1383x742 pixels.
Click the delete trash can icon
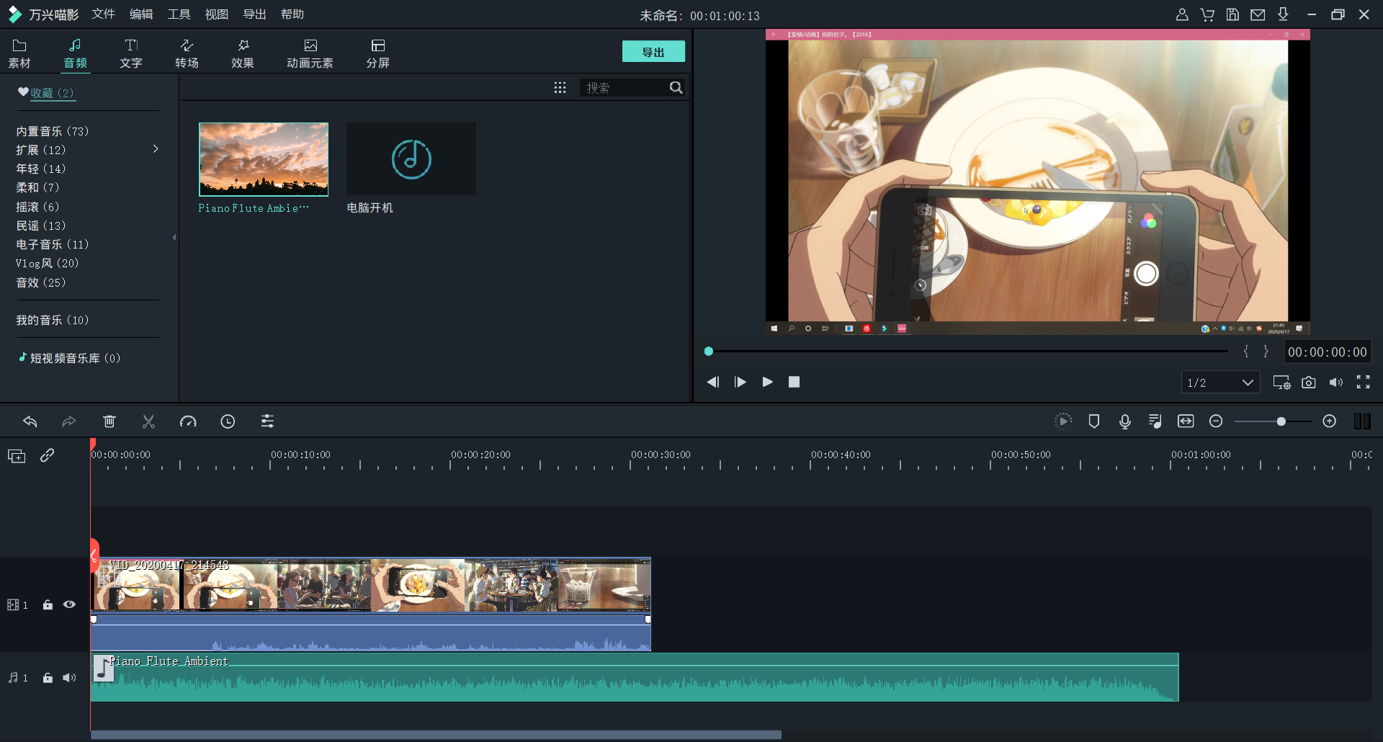pos(109,421)
